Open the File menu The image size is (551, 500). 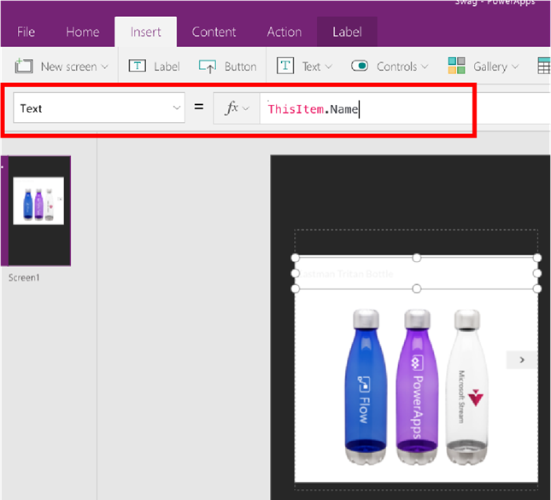(x=26, y=32)
